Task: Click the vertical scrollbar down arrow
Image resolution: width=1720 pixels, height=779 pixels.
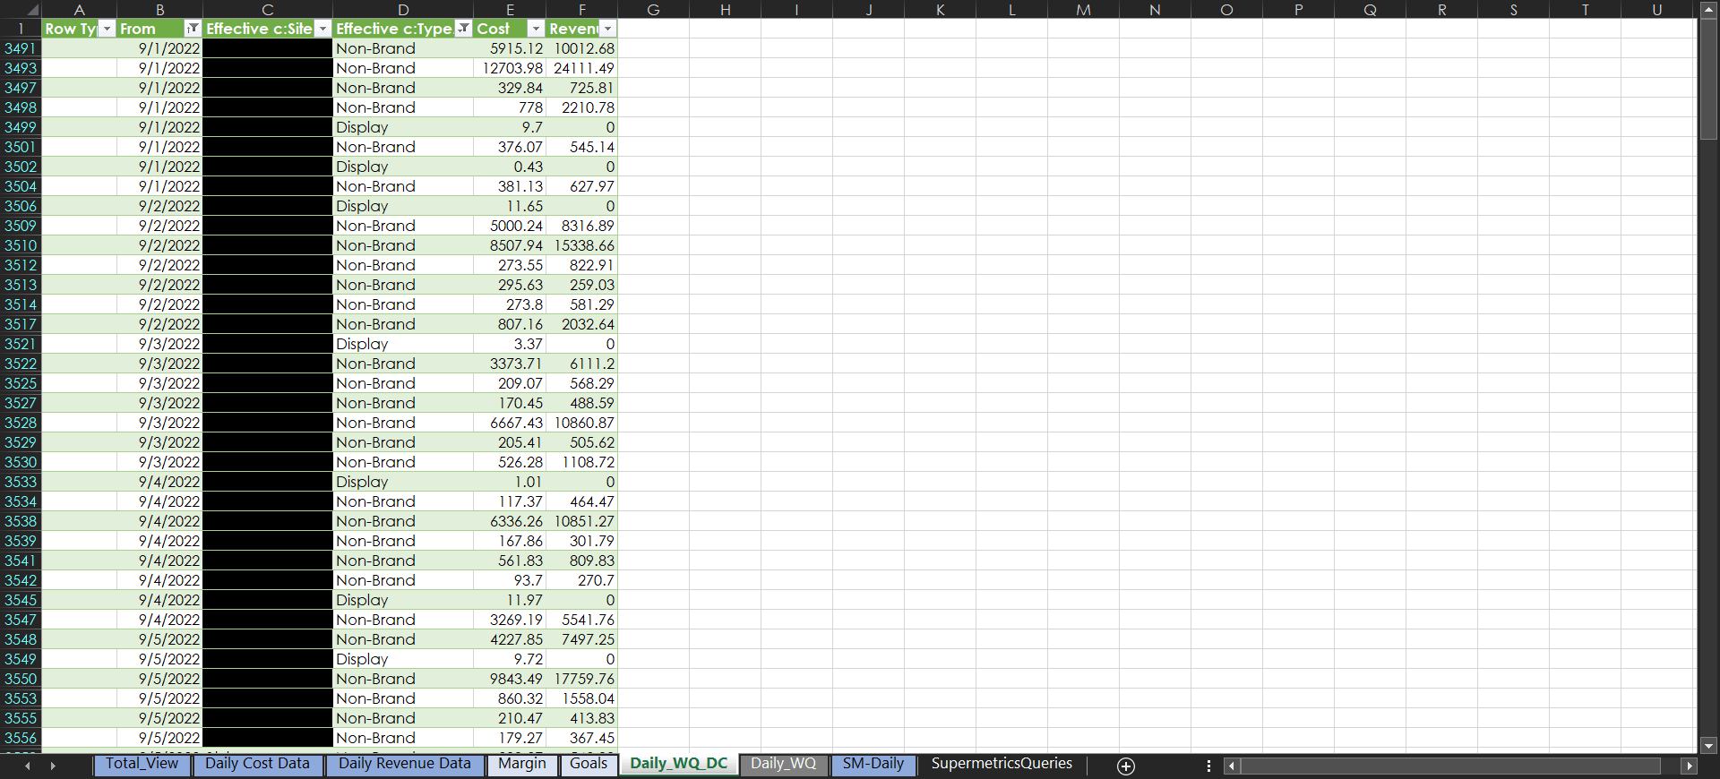Action: [1708, 745]
